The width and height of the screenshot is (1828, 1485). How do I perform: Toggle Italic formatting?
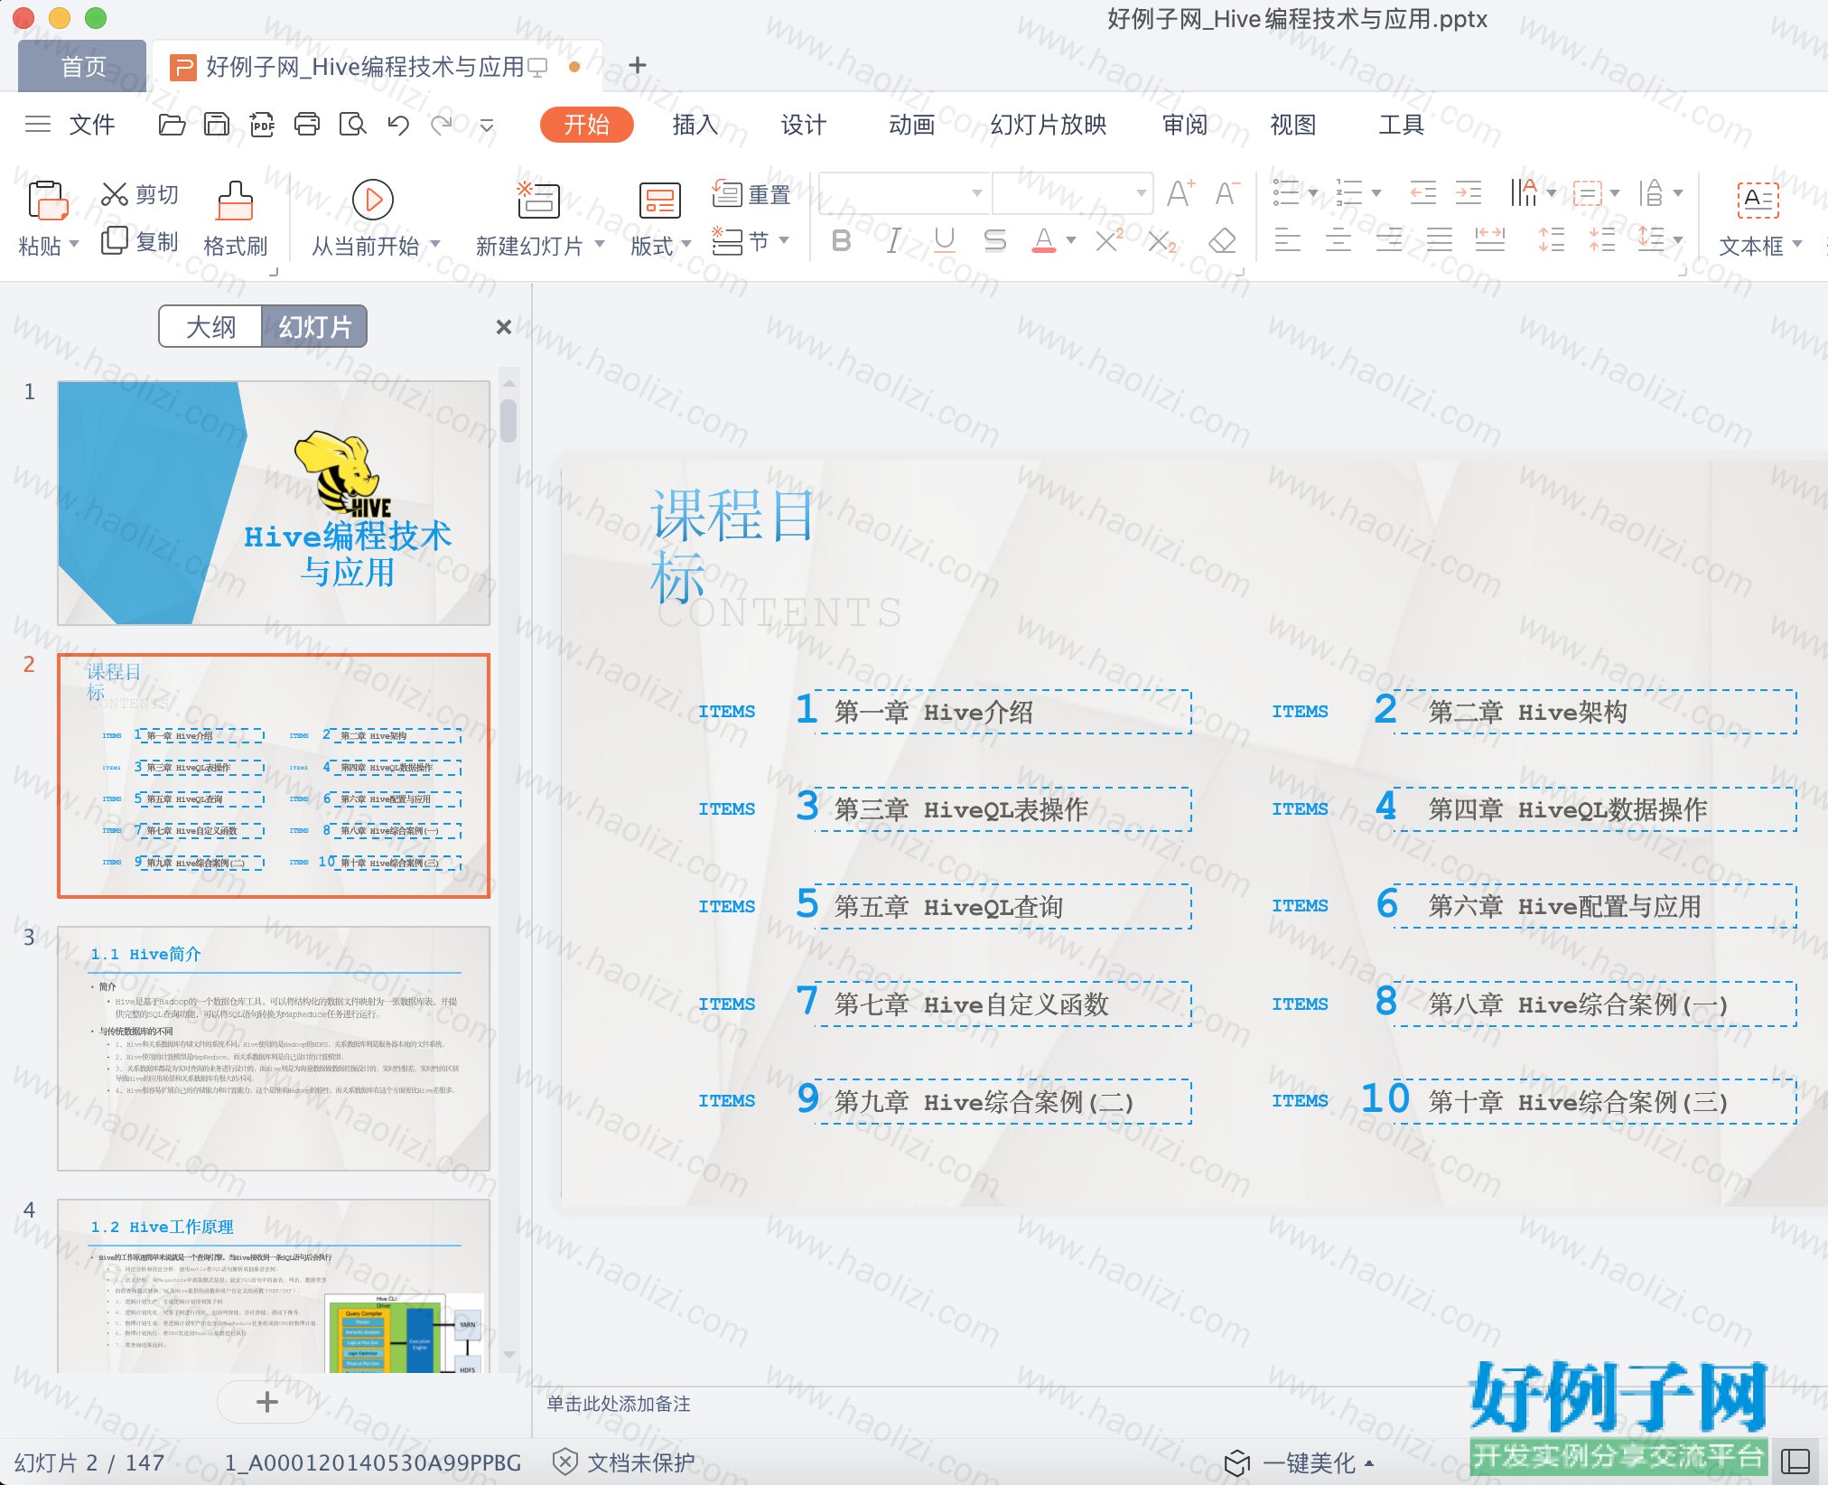pos(893,240)
